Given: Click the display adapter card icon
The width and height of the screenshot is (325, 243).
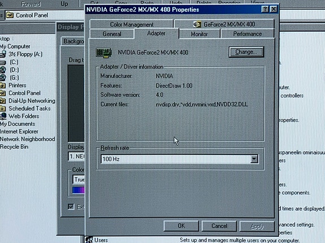Looking at the screenshot, I should point(104,53).
